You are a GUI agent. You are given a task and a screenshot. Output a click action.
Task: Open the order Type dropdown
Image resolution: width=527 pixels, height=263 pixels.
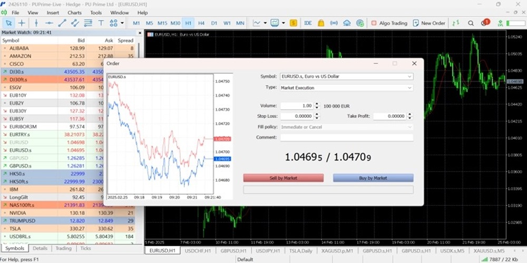[347, 87]
